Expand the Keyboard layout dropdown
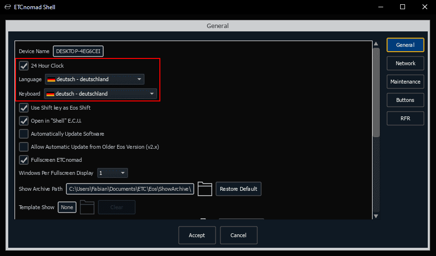 click(x=100, y=94)
